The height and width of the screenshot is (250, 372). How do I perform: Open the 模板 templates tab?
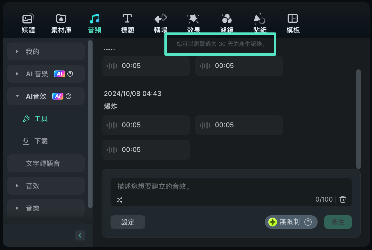click(x=293, y=23)
